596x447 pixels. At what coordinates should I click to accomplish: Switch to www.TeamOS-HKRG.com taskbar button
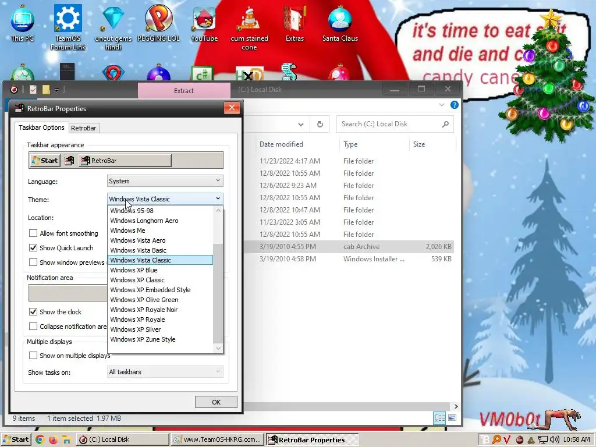click(217, 439)
